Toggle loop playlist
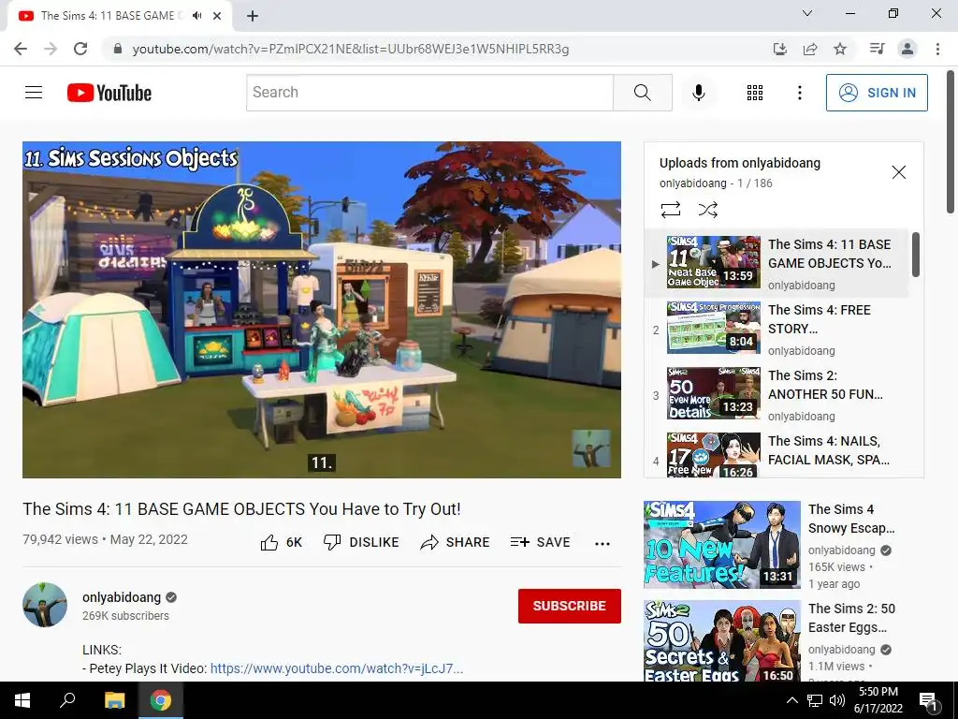This screenshot has height=719, width=958. (670, 210)
